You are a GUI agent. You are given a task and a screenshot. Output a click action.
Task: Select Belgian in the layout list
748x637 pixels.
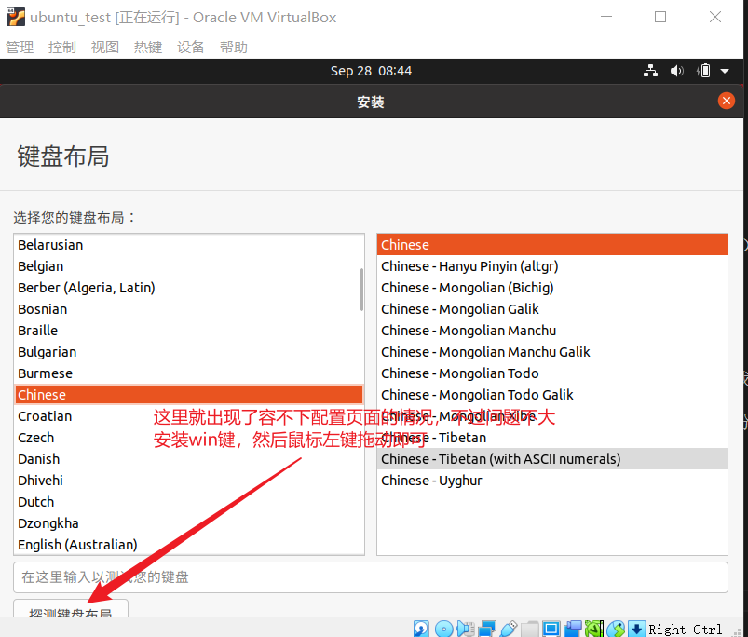pyautogui.click(x=189, y=266)
